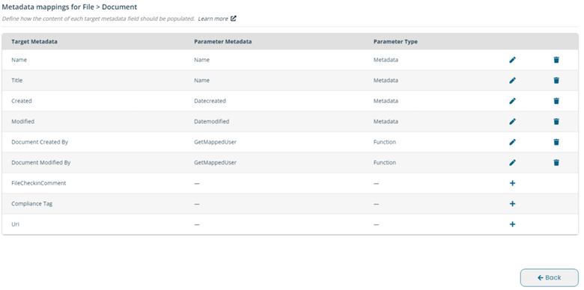
Task: Edit the Created mapping
Action: click(512, 101)
